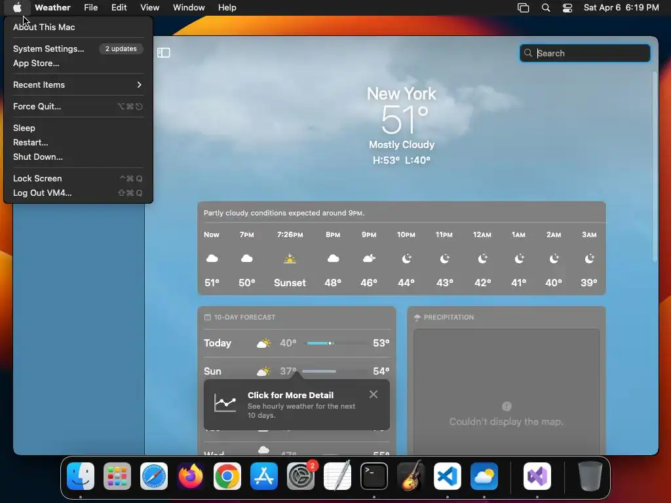
Task: Click the Partly cloudy conditions summary text
Action: (284, 213)
